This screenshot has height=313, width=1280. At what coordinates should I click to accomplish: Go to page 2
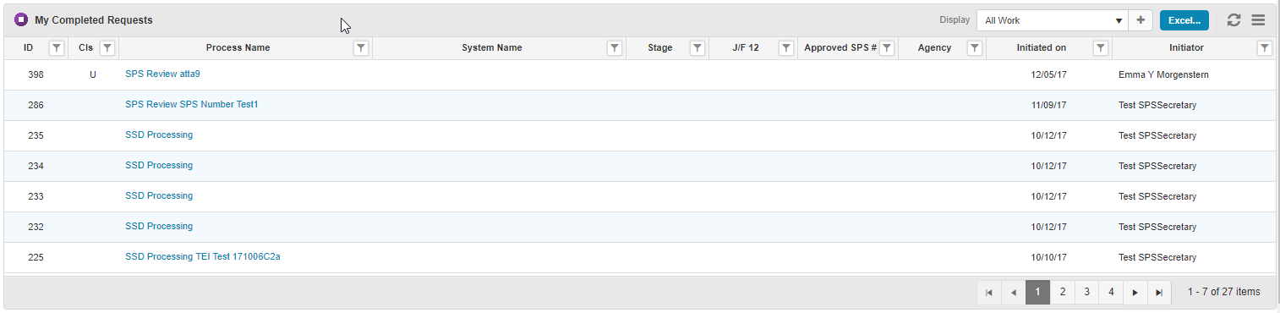pyautogui.click(x=1063, y=292)
